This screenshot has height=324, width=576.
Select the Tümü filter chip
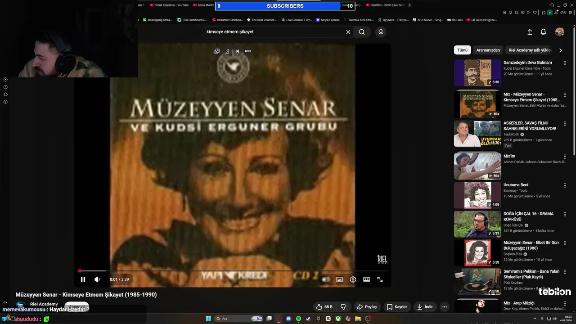click(462, 50)
